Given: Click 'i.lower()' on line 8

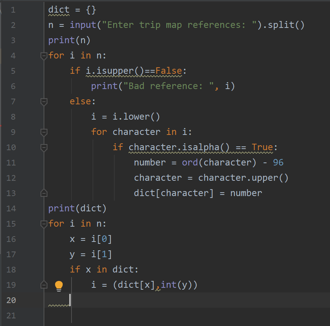Looking at the screenshot, I should point(136,117).
